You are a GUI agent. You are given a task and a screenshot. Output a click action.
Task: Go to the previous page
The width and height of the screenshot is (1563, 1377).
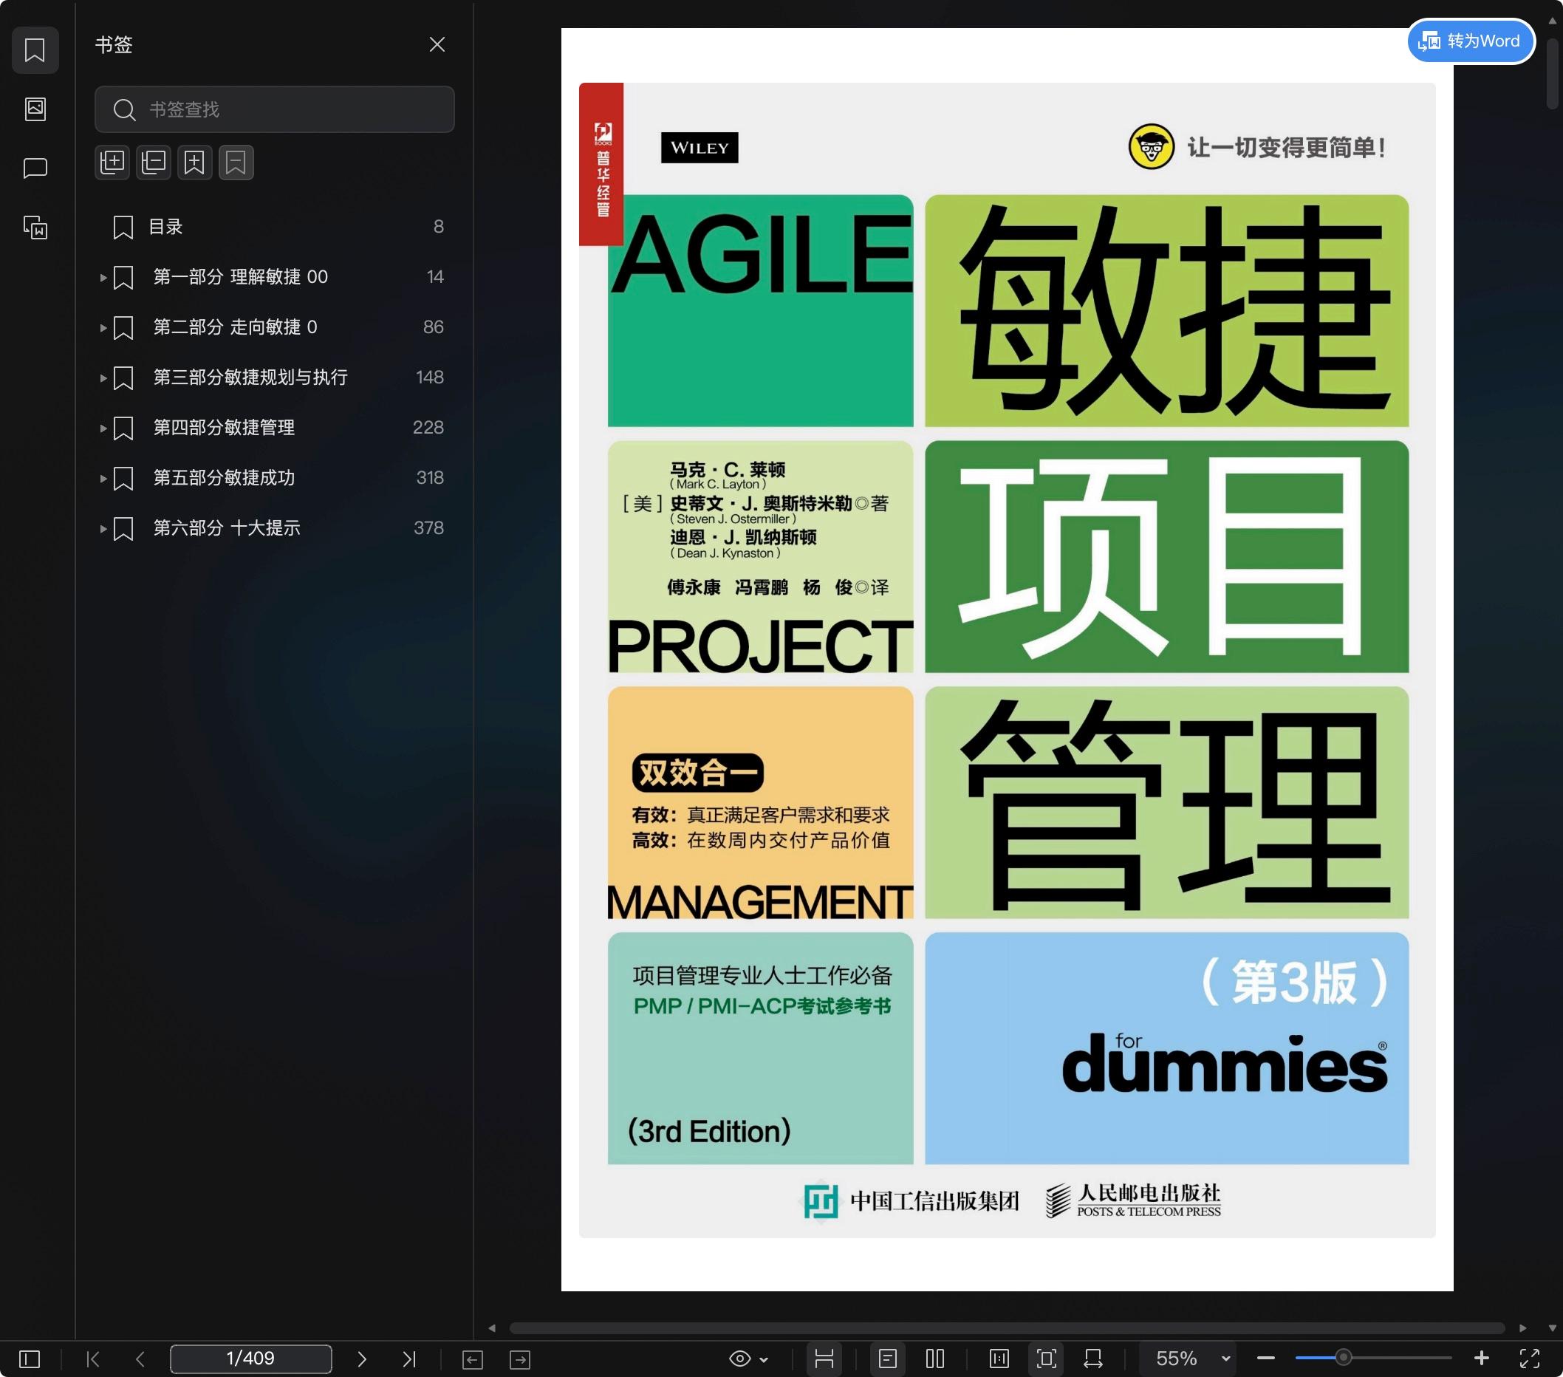pos(140,1359)
